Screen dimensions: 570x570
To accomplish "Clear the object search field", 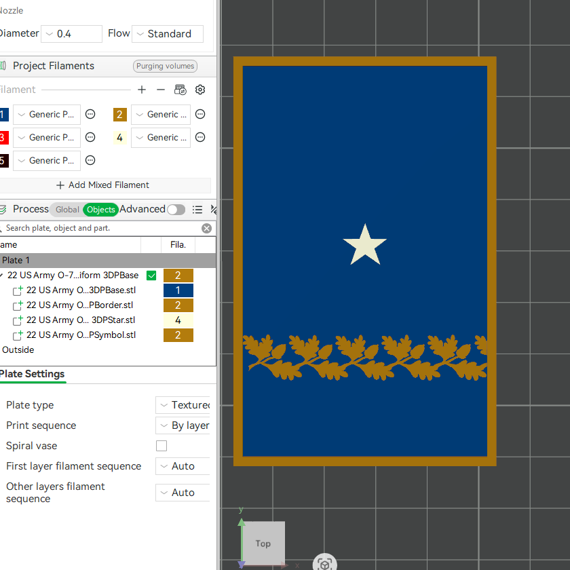I will point(206,228).
